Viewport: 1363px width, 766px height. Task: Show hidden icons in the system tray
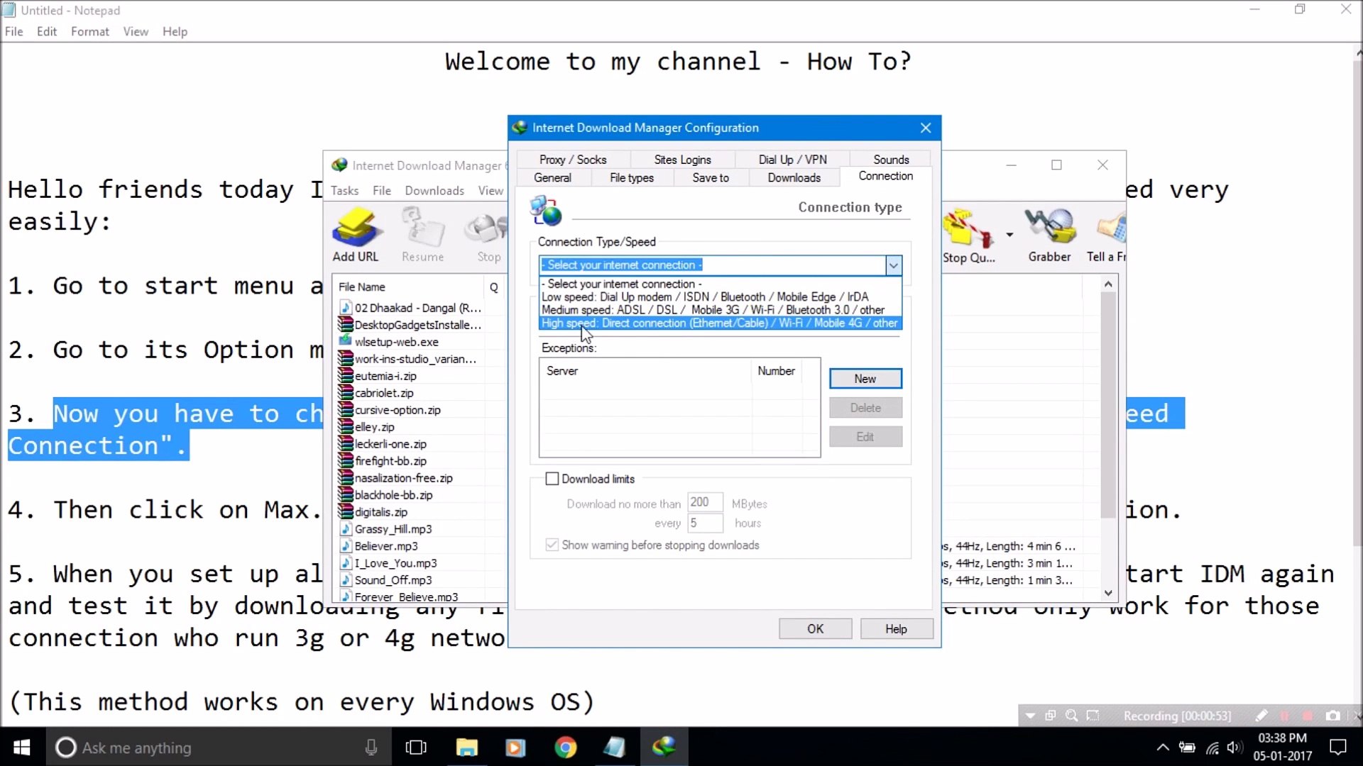point(1162,747)
